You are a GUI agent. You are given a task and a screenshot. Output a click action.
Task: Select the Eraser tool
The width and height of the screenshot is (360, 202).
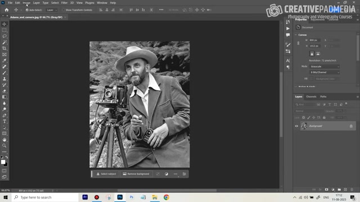[4, 91]
